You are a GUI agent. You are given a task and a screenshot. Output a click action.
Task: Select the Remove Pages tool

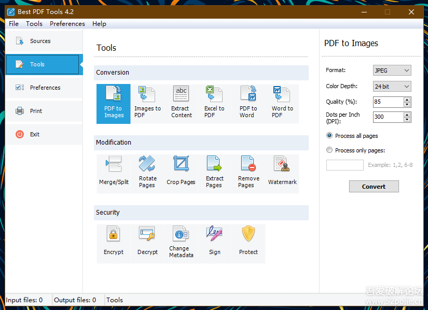point(248,174)
